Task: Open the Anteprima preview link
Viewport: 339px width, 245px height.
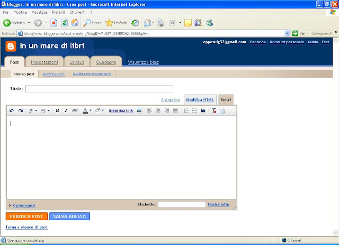Action: [171, 100]
